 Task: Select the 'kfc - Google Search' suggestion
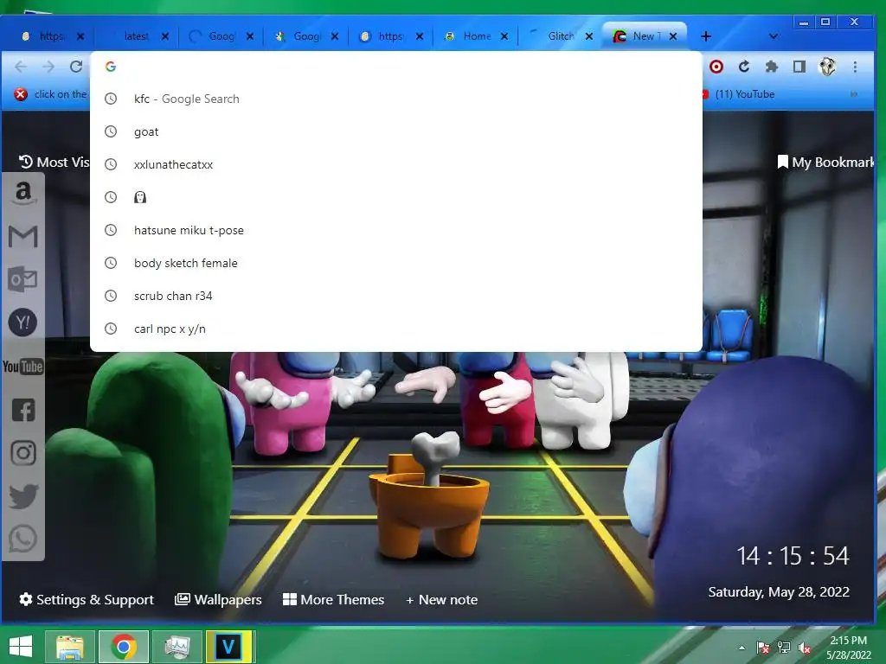pyautogui.click(x=396, y=99)
